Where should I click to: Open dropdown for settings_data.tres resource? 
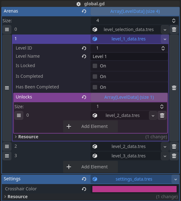pyautogui.click(x=176, y=179)
